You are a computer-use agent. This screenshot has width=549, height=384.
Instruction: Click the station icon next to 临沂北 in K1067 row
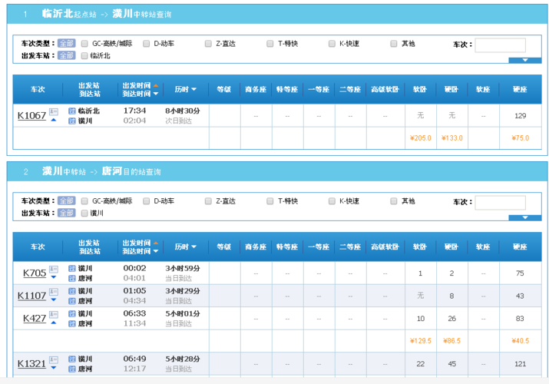[72, 111]
